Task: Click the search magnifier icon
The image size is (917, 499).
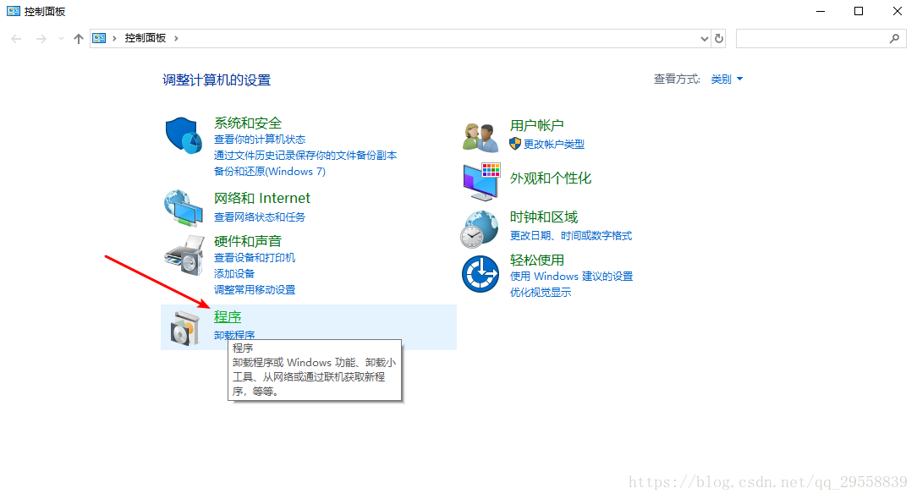Action: 894,39
